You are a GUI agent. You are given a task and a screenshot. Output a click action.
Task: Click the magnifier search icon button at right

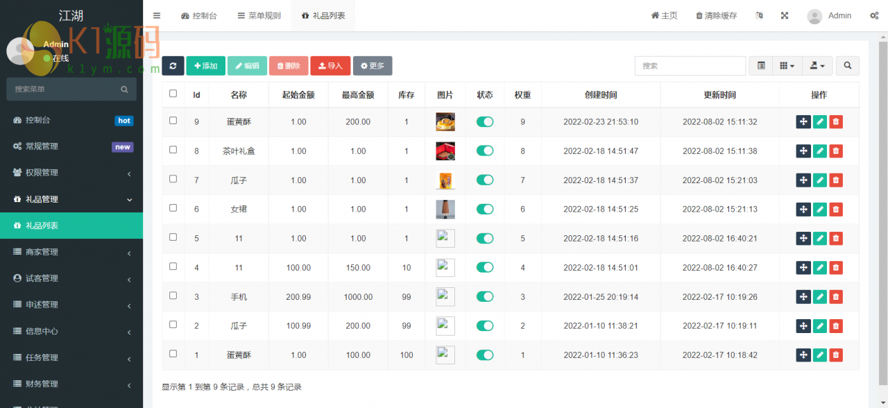click(x=847, y=66)
